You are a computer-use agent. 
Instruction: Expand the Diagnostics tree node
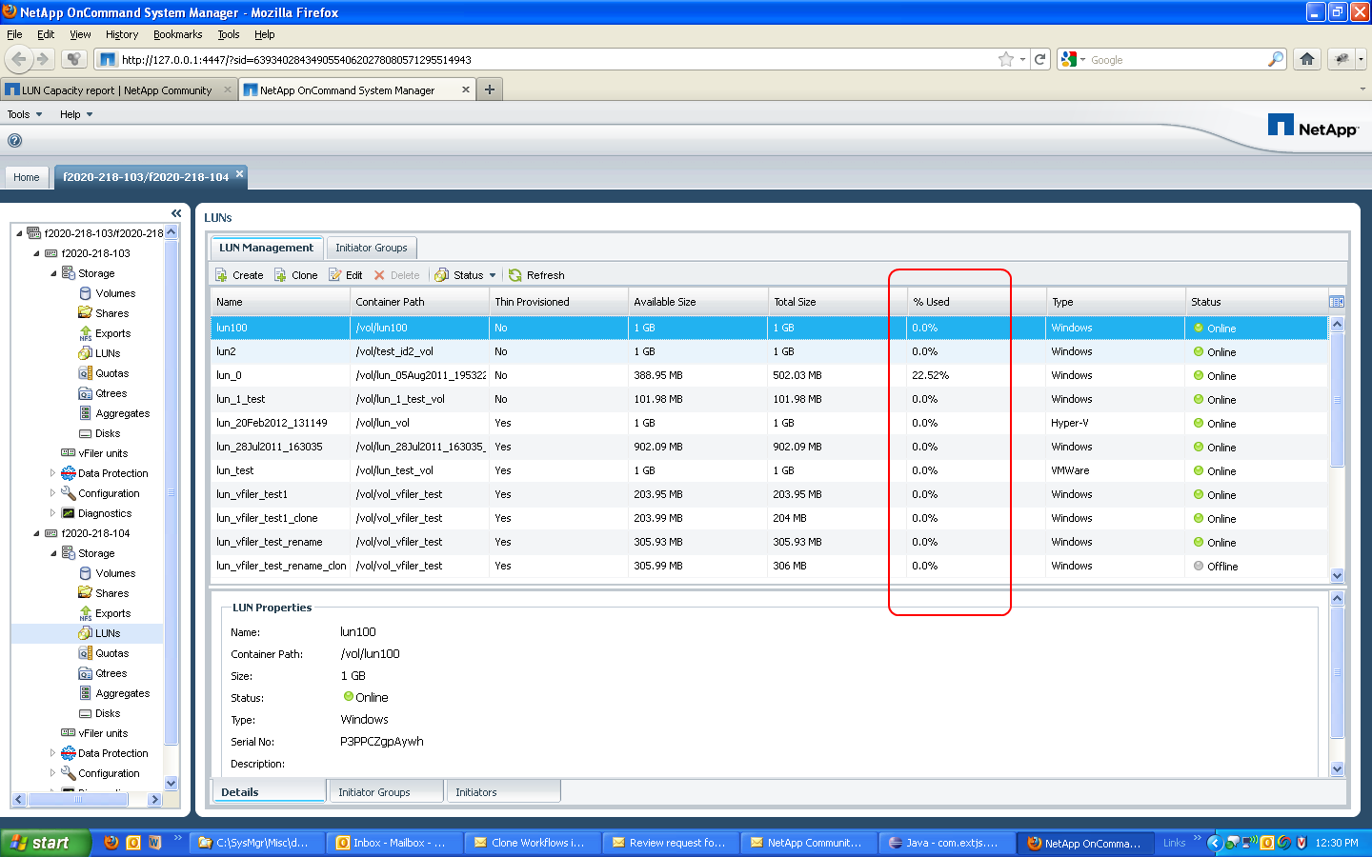point(52,513)
